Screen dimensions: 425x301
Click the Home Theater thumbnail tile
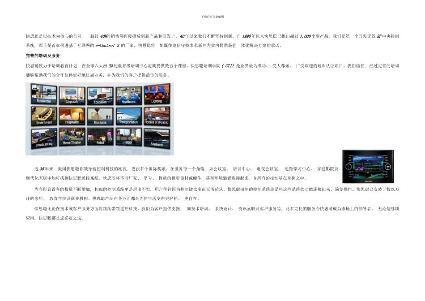pos(72,137)
